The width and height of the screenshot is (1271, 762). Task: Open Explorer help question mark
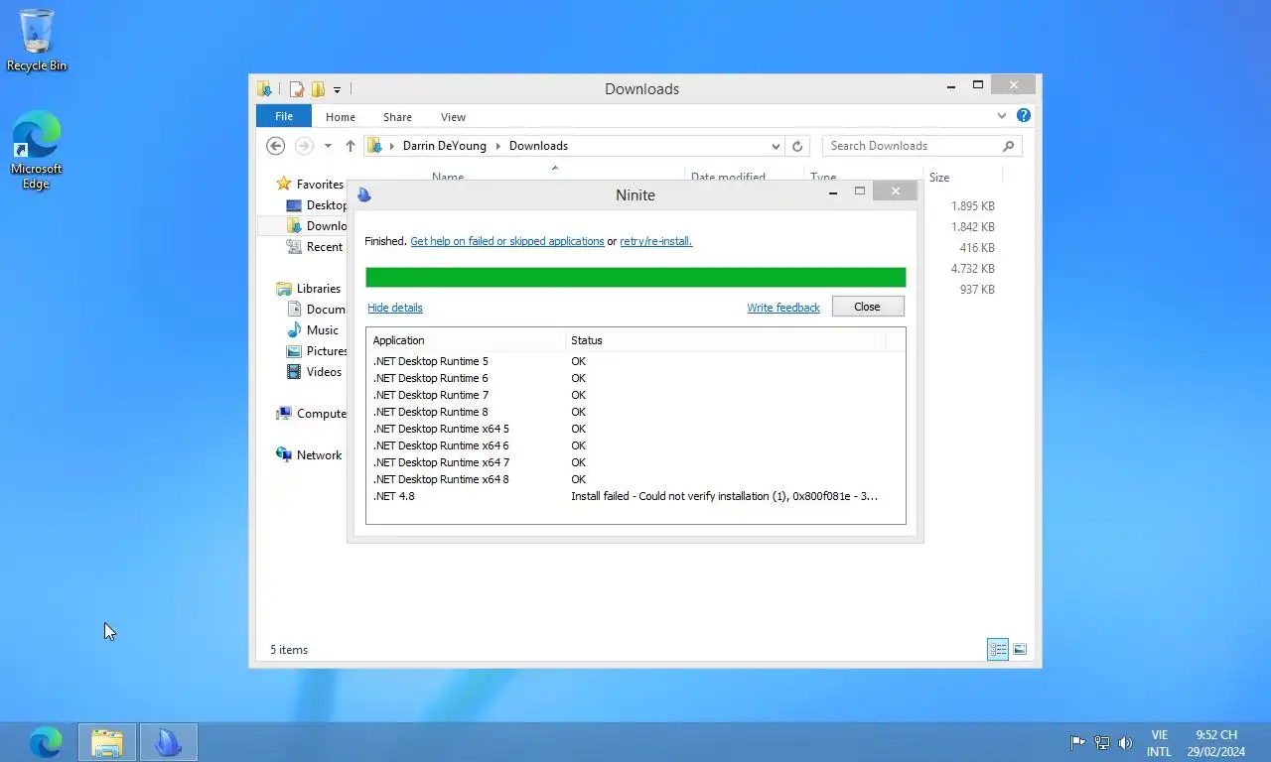tap(1024, 116)
